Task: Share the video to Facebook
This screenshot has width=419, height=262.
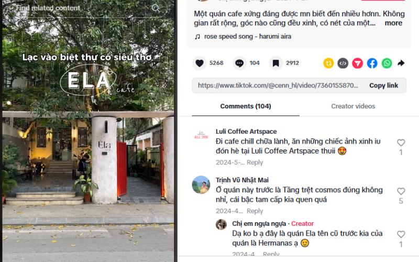Action: [372, 63]
